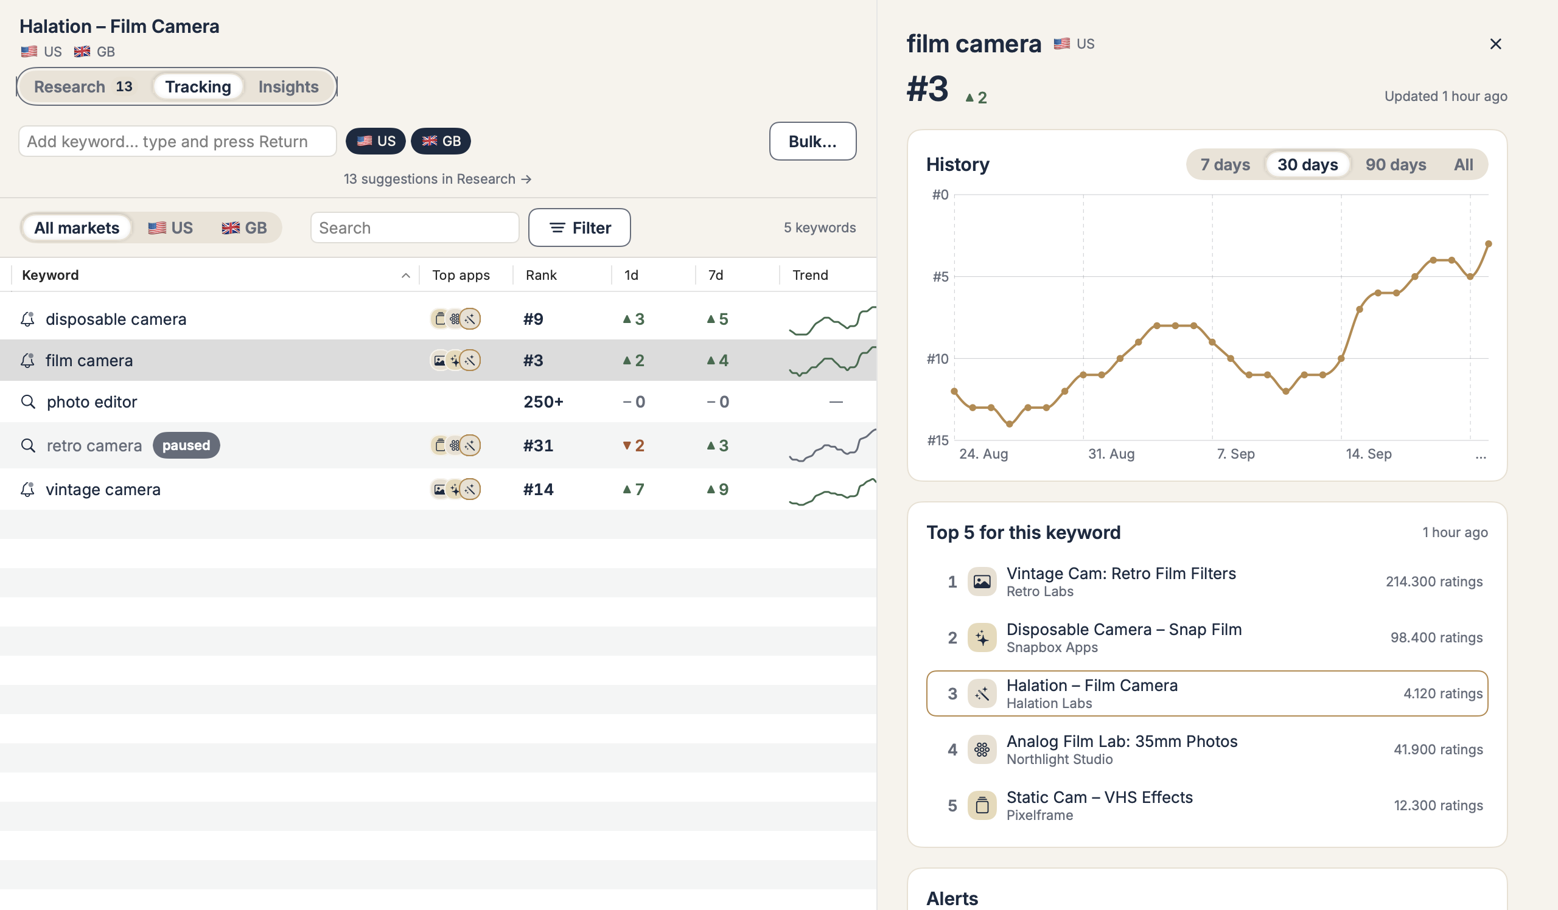Open Analog Film Lab: 35mm Photos entry
This screenshot has width=1558, height=910.
coord(1207,749)
